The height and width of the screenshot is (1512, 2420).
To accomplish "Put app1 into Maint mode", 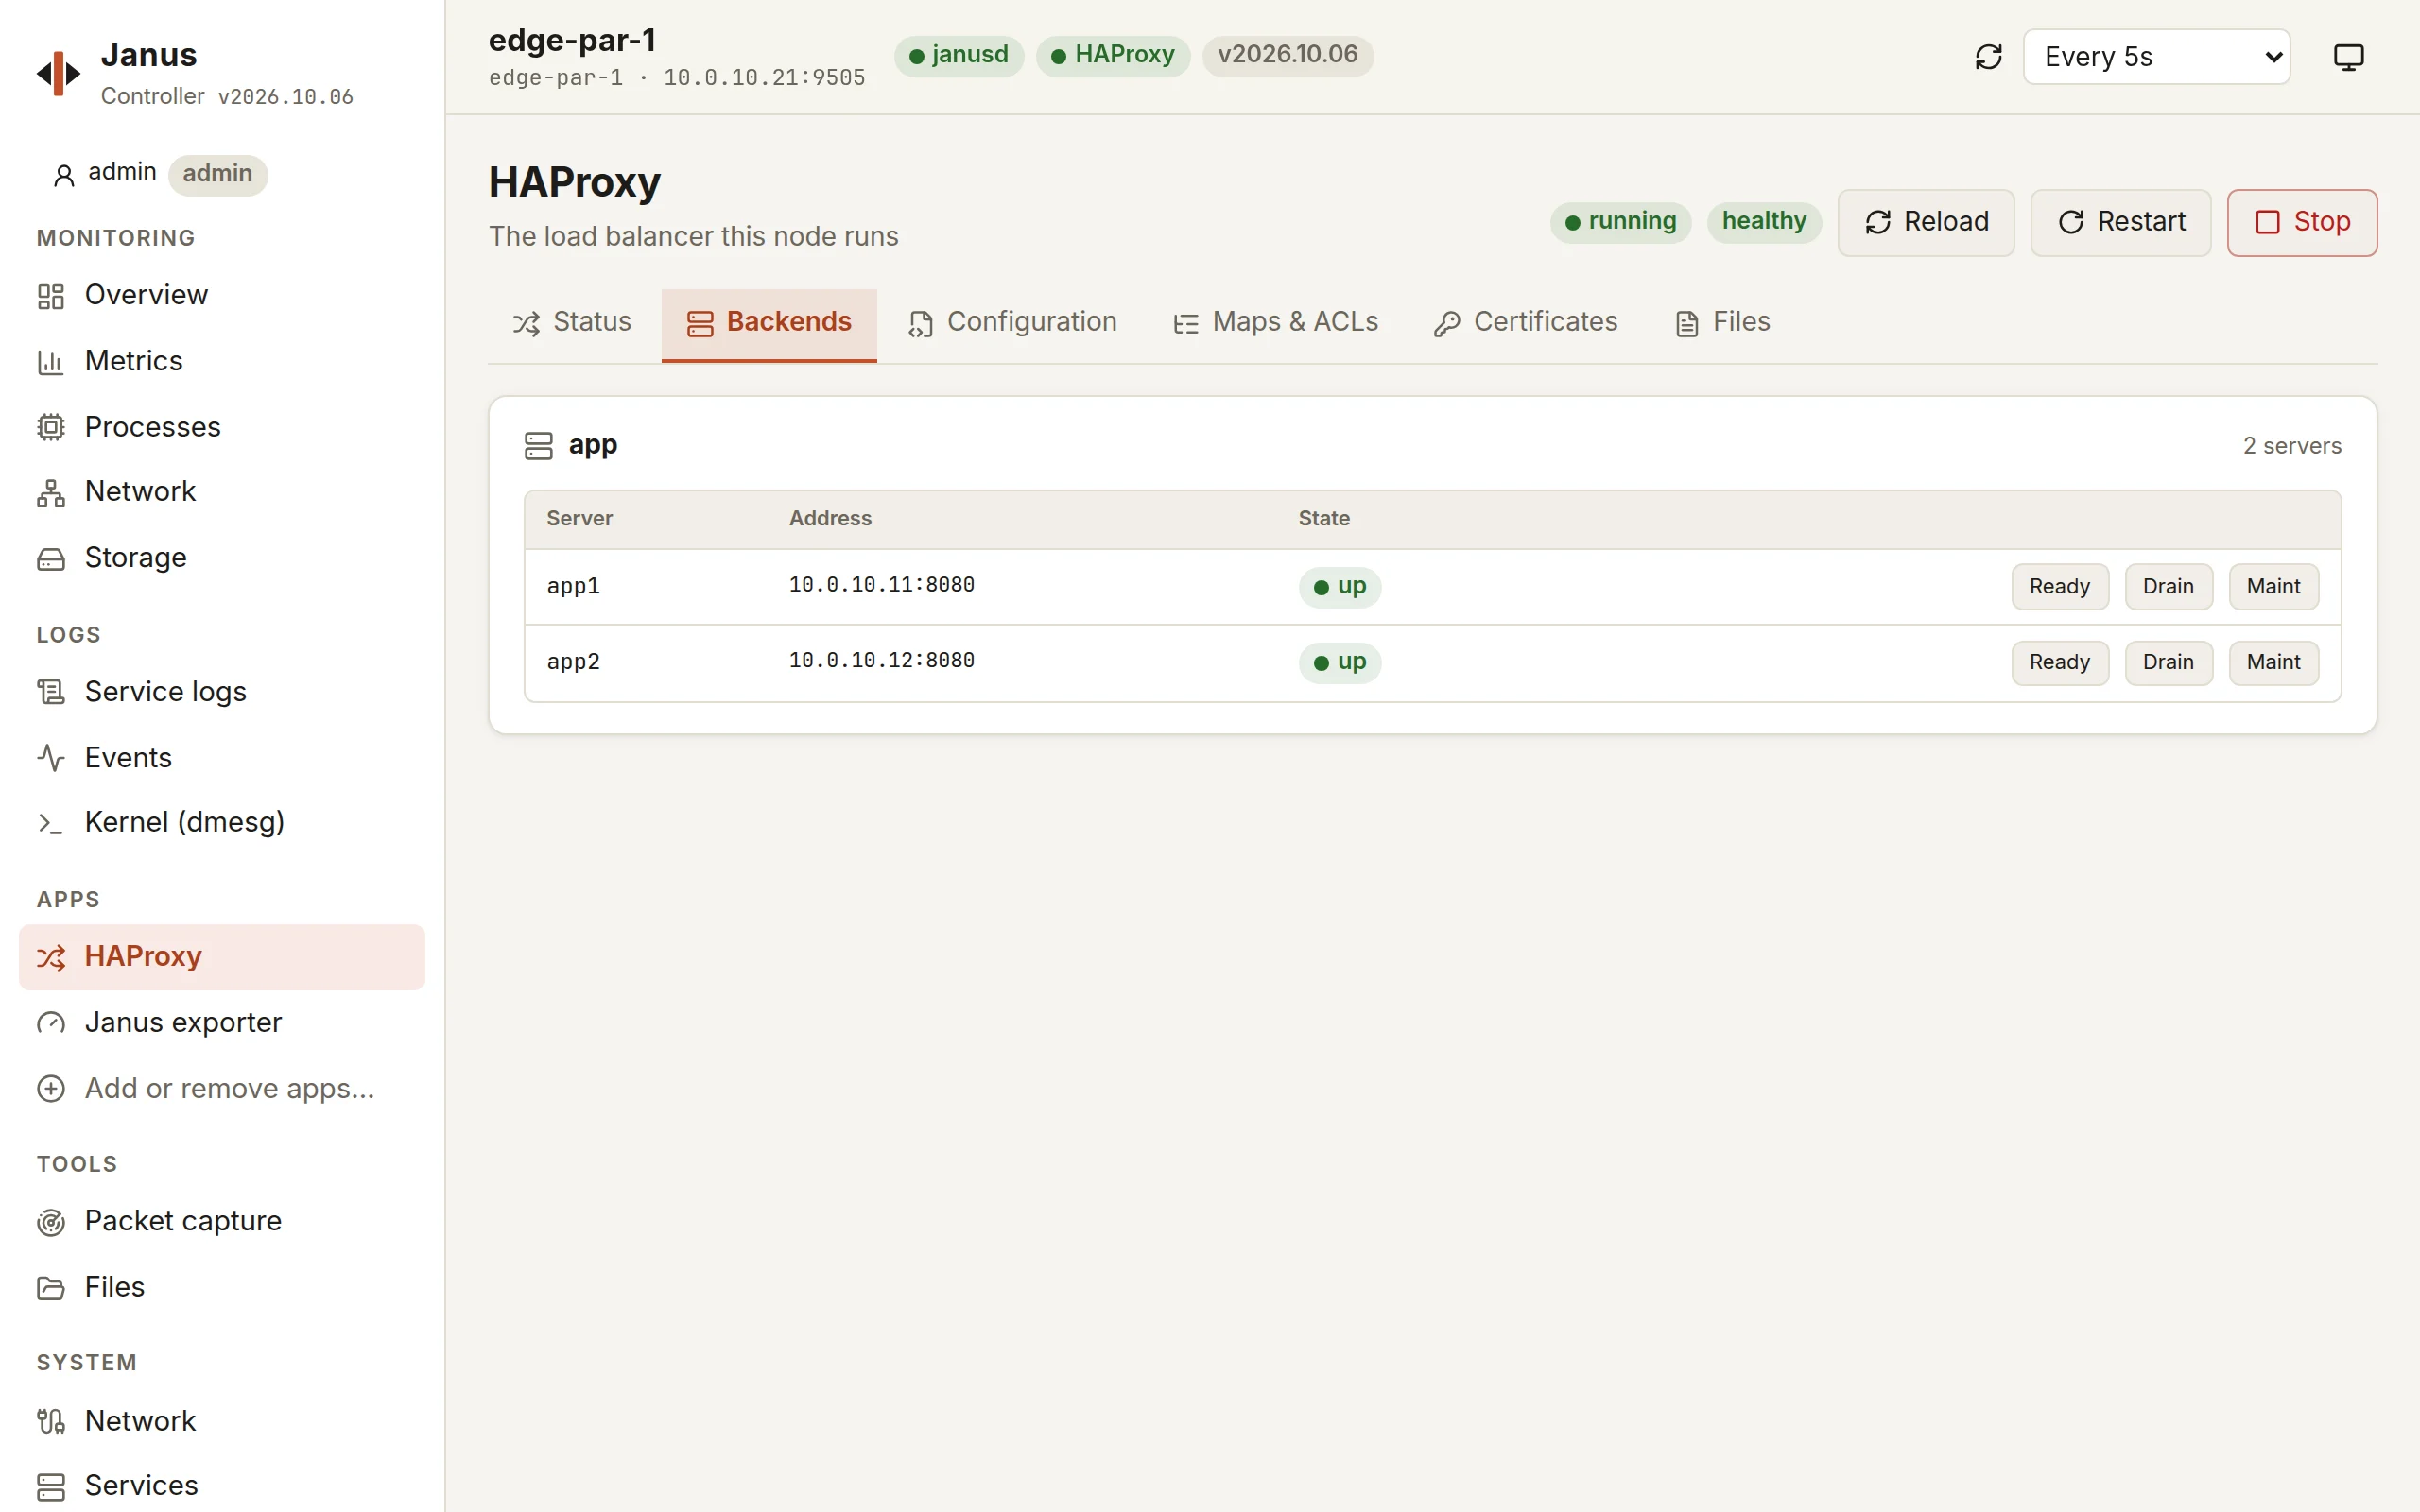I will 2273,587.
